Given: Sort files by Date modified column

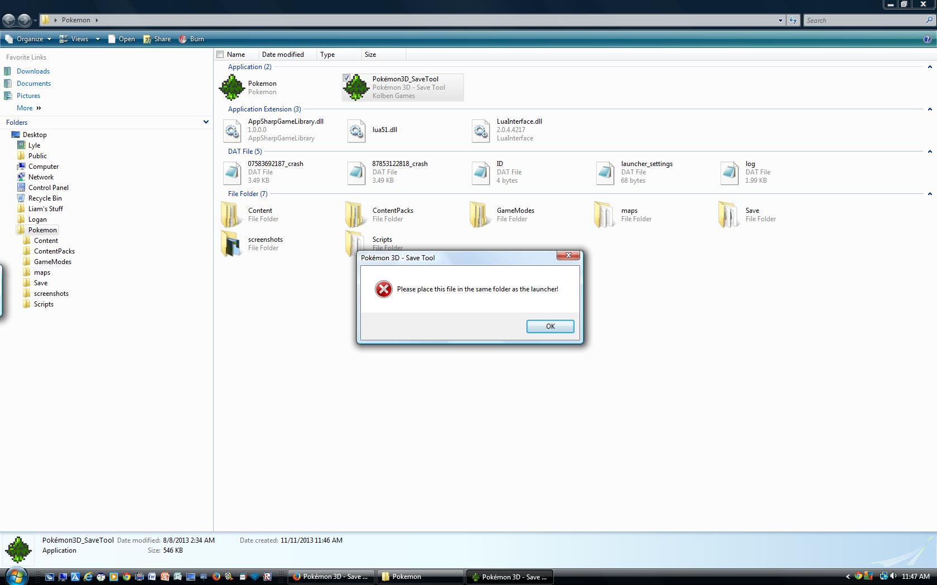Looking at the screenshot, I should coord(287,55).
